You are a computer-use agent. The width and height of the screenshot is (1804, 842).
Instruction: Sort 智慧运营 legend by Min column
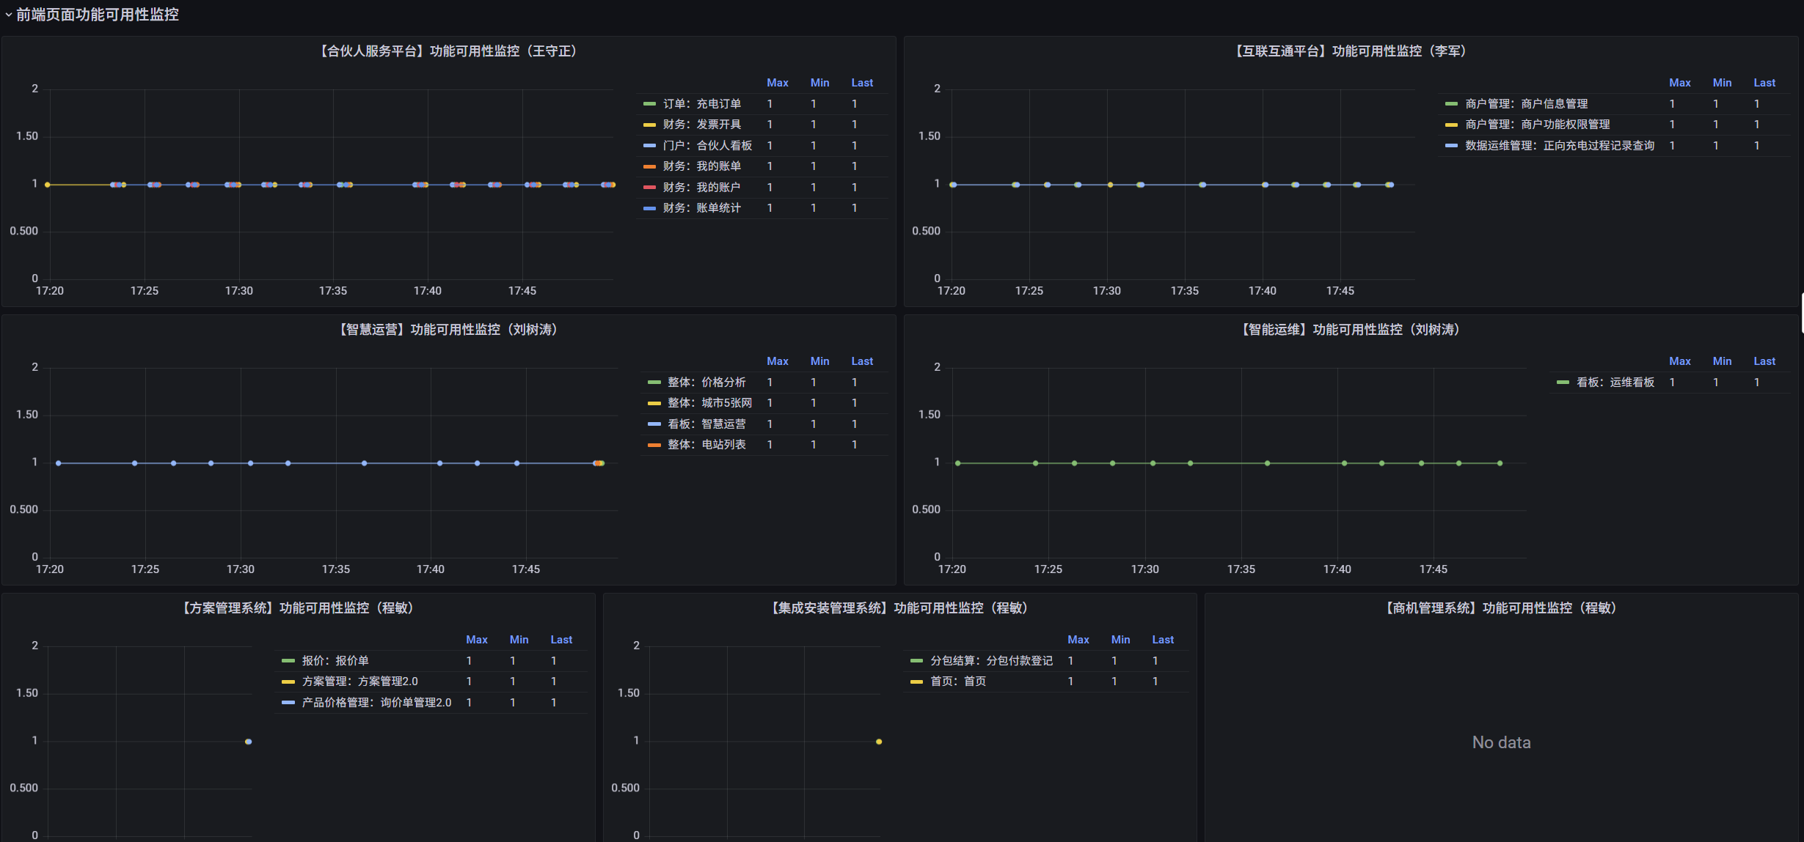[x=819, y=361]
